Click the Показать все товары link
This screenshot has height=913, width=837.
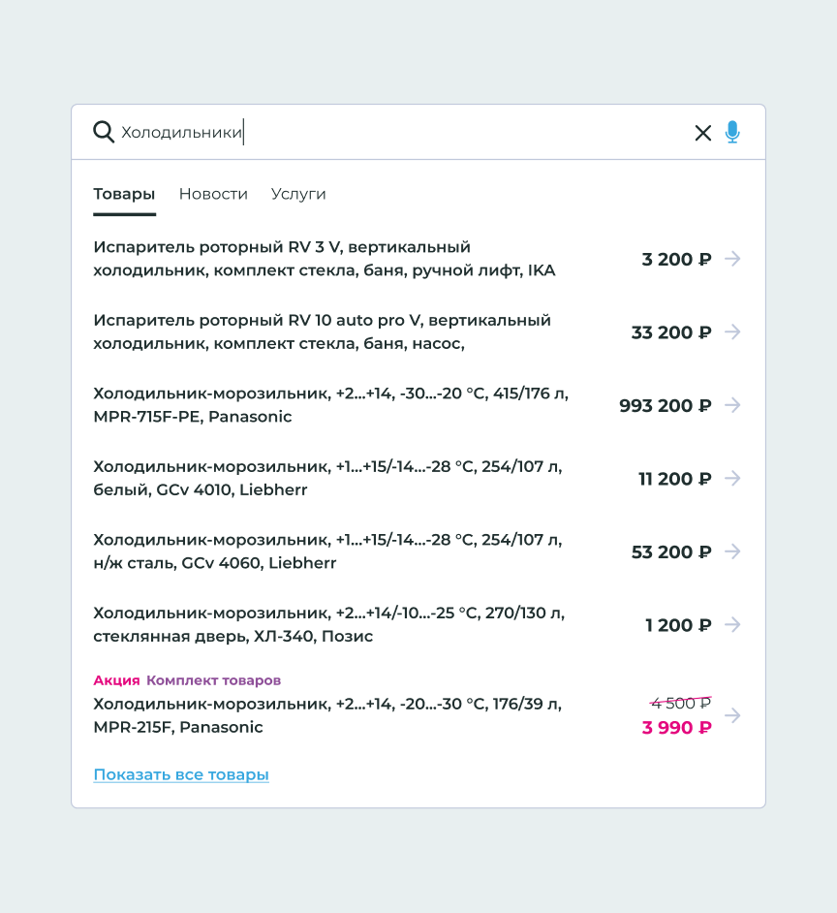tap(181, 774)
